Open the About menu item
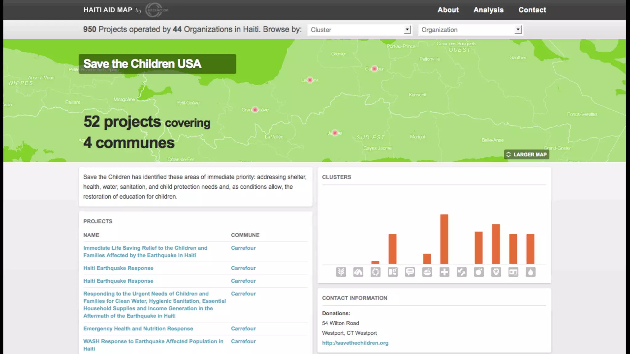The image size is (630, 354). [x=448, y=10]
